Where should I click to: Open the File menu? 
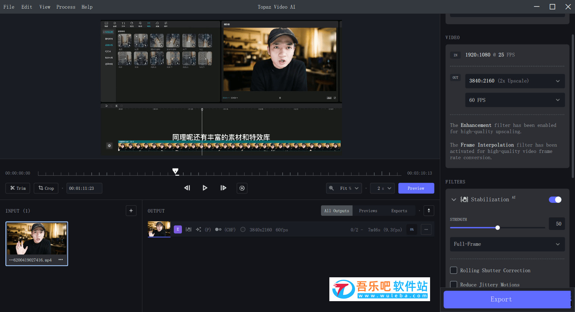tap(9, 7)
